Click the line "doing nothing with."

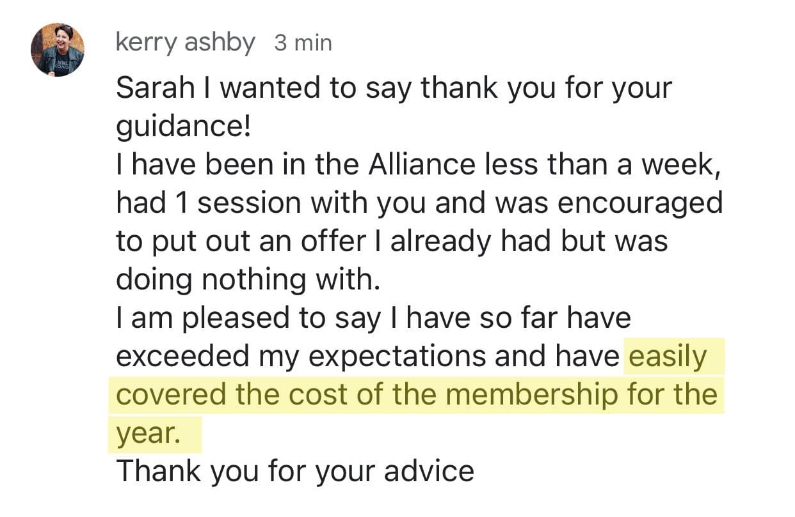point(248,280)
